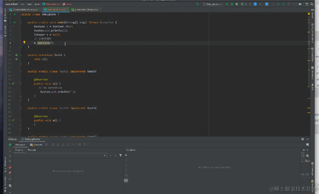Click the Build Project hammer icon
Viewport: 319px width, 194px height.
pos(197,4)
